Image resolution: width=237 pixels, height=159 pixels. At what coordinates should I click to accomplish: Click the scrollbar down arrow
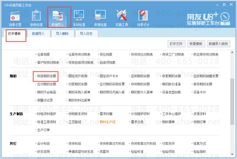pyautogui.click(x=232, y=154)
